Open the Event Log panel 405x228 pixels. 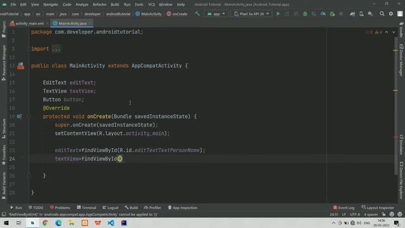[344, 208]
